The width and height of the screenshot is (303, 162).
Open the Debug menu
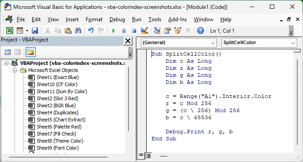pyautogui.click(x=117, y=19)
